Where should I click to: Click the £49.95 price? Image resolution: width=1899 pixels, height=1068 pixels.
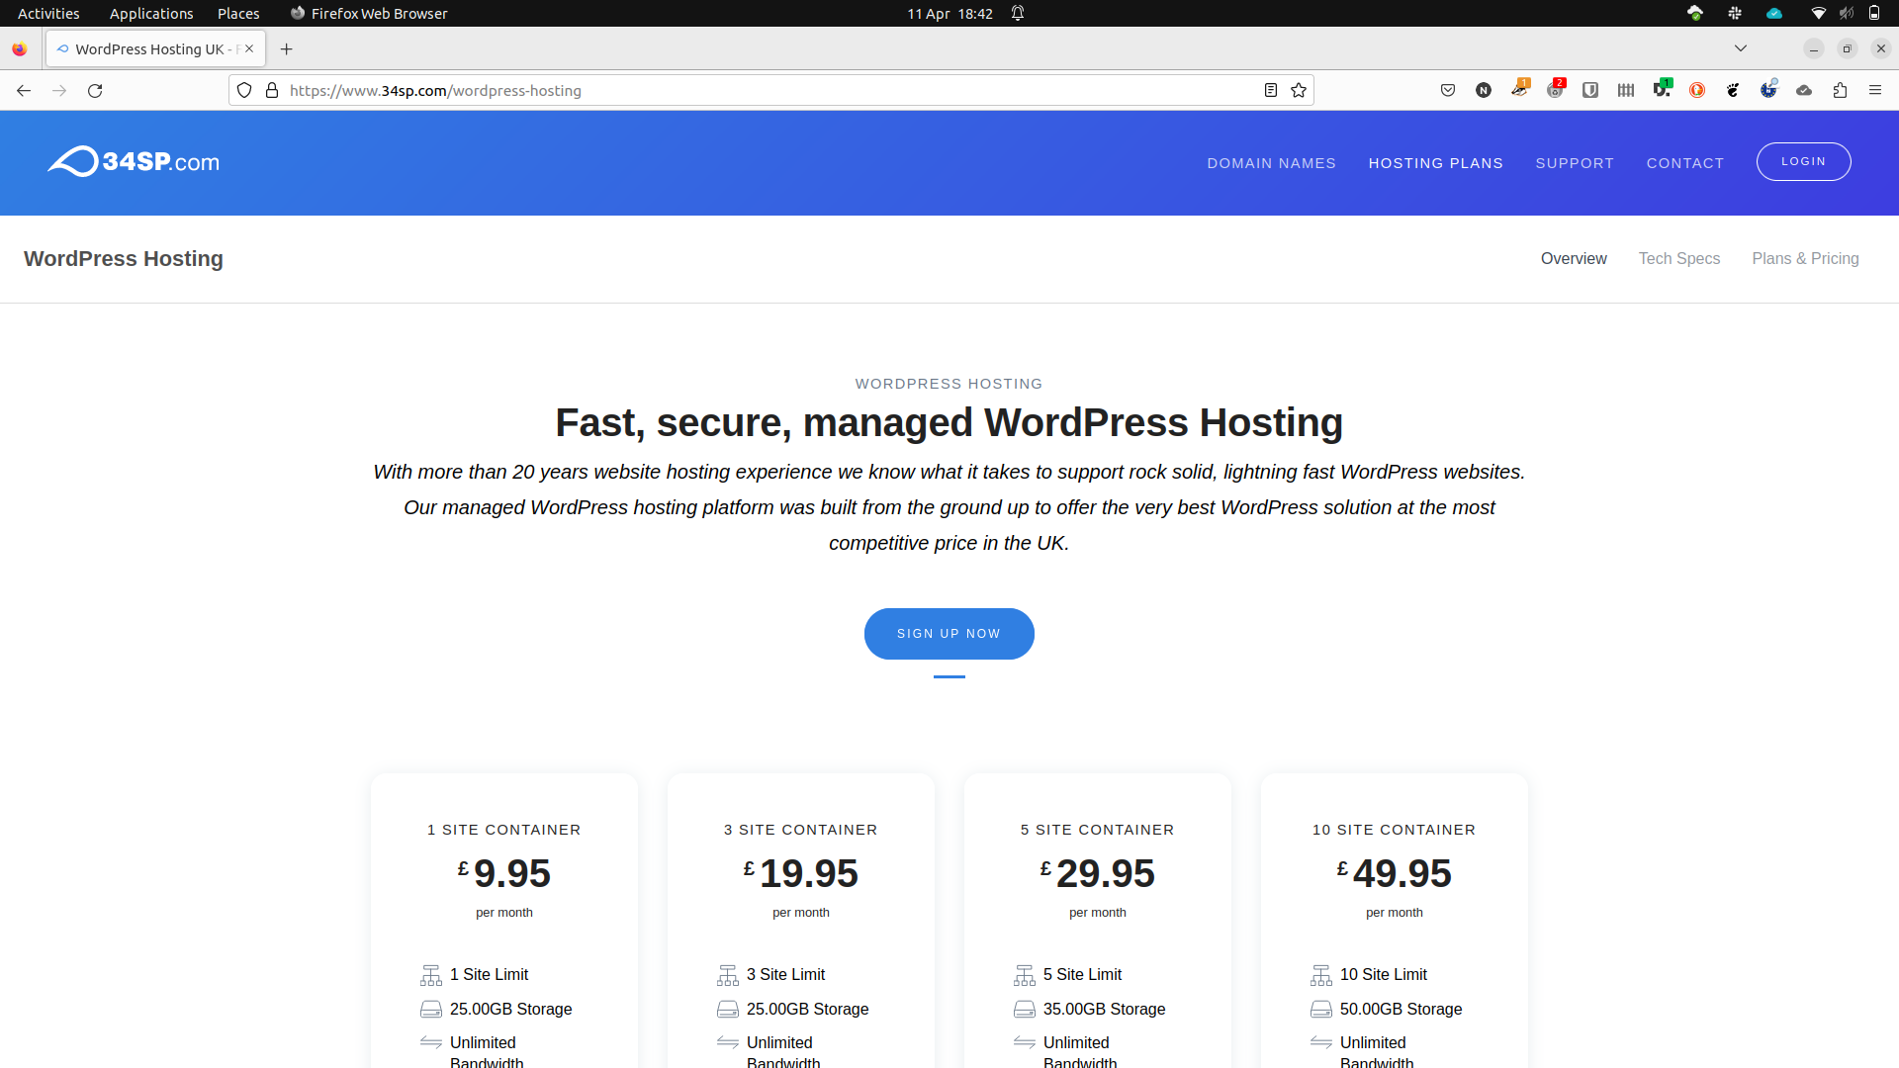tap(1394, 873)
